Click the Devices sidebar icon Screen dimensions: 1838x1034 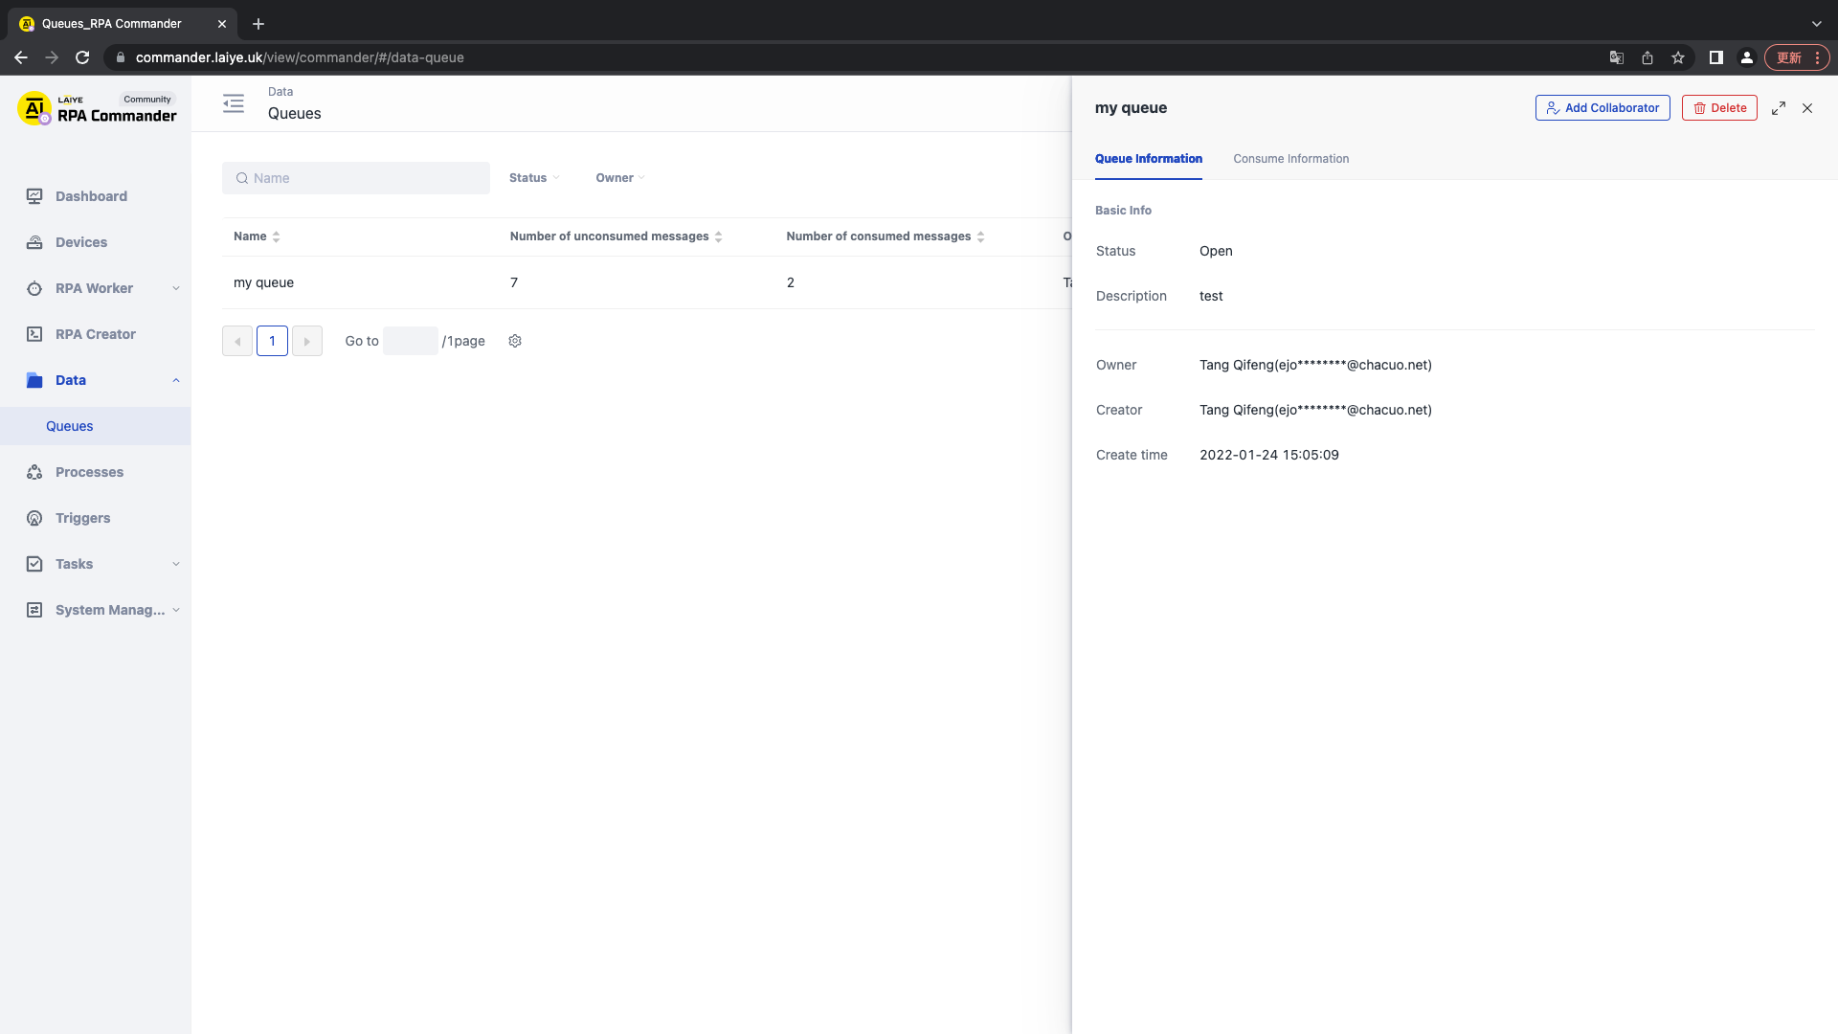click(x=35, y=241)
